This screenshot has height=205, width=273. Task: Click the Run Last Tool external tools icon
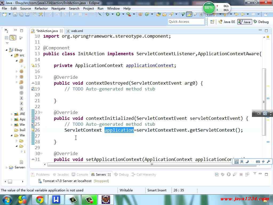tap(129, 14)
